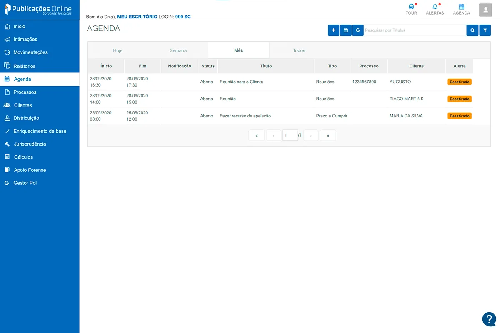Image resolution: width=500 pixels, height=333 pixels.
Task: Open Jurisprudência in sidebar menu
Action: 30,144
